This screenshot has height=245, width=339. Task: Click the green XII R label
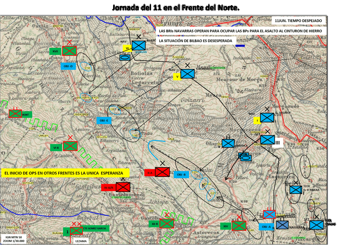point(155,224)
